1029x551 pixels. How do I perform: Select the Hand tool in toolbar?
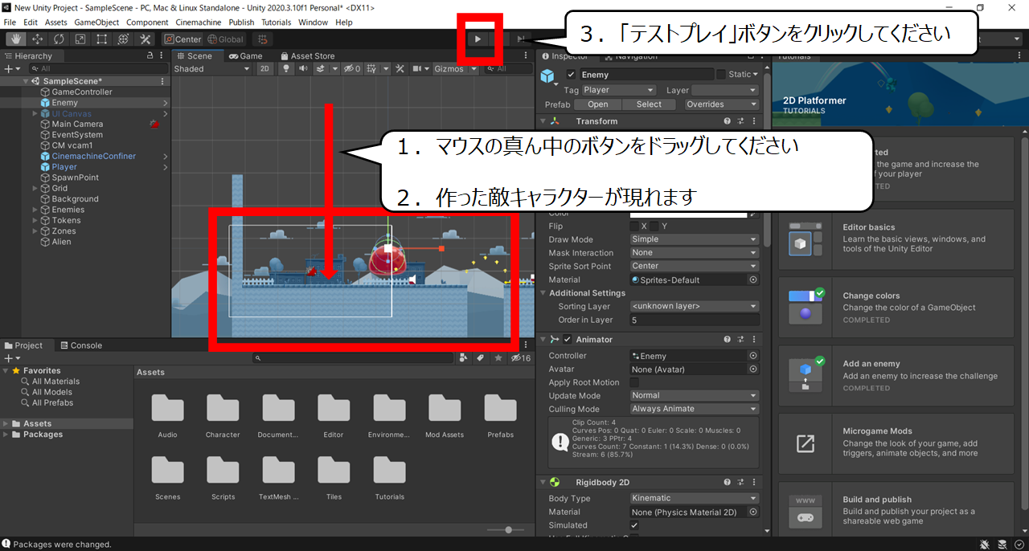pos(14,39)
